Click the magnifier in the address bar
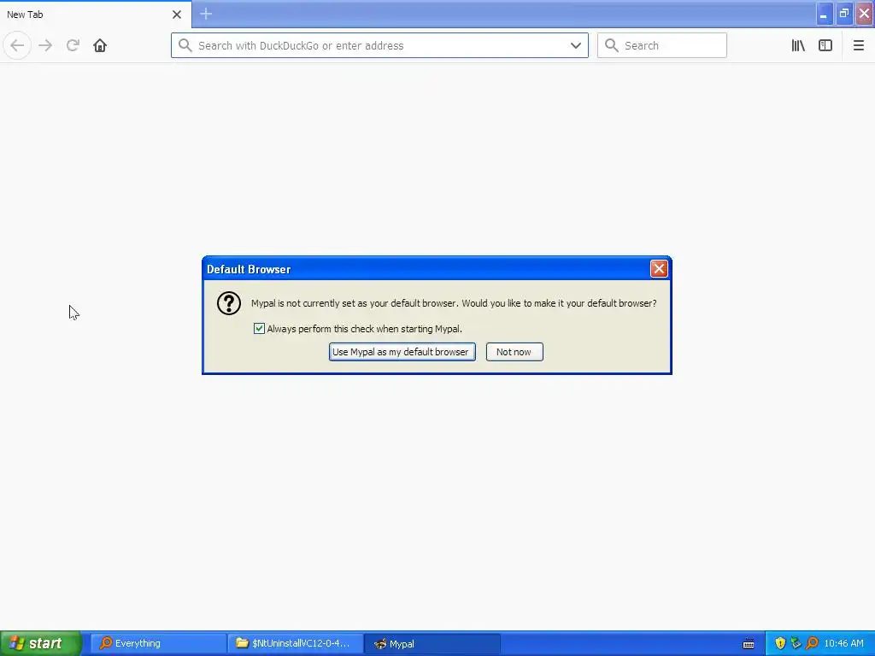Screen dimensions: 875x656 (185, 45)
